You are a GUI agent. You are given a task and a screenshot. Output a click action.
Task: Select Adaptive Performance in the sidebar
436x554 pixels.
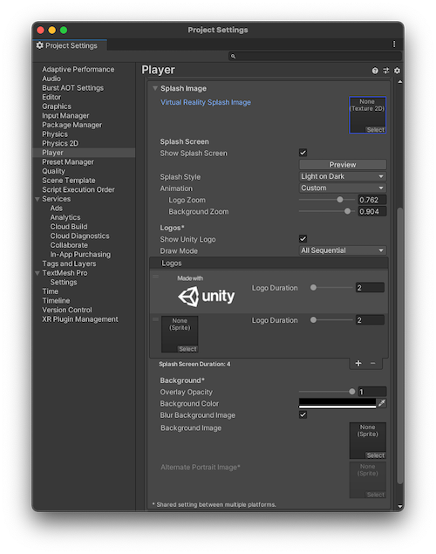tap(78, 69)
